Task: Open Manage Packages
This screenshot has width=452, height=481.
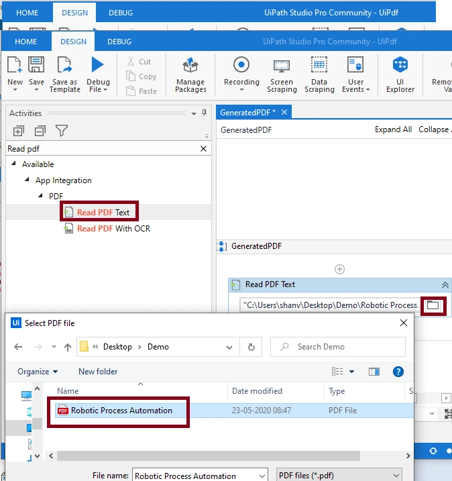Action: pyautogui.click(x=190, y=74)
